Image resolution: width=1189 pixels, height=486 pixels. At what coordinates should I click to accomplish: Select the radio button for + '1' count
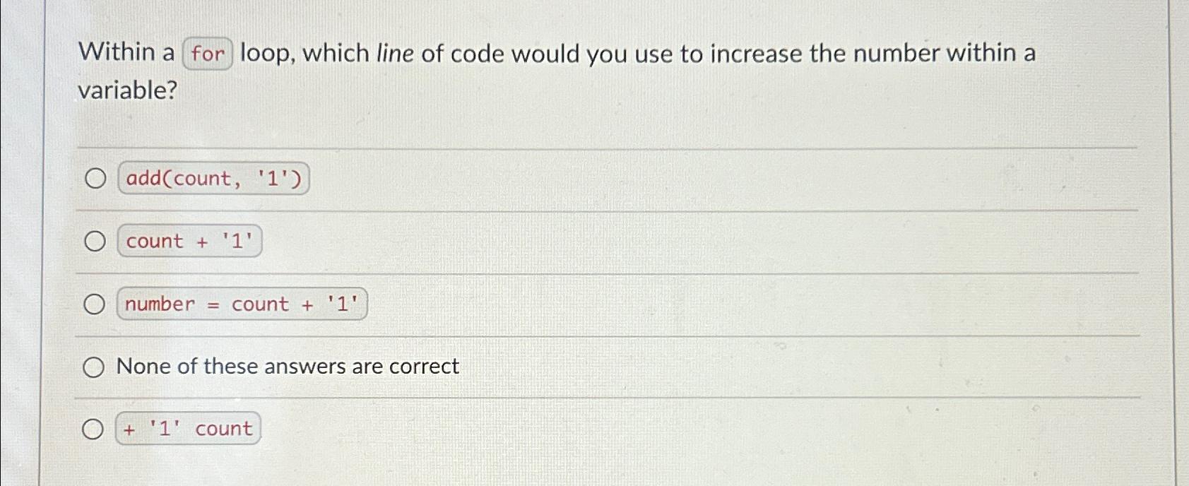point(93,428)
